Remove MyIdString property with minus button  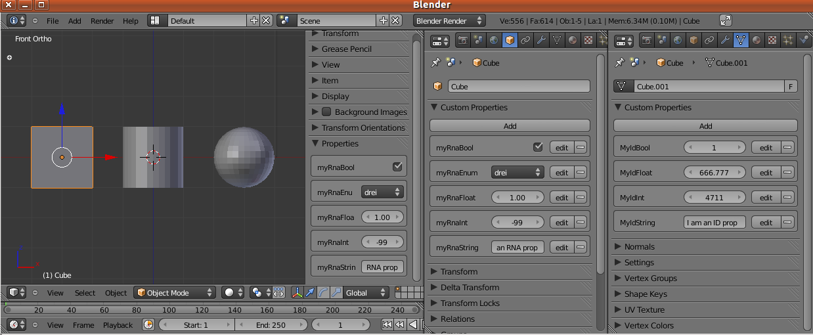tap(787, 223)
